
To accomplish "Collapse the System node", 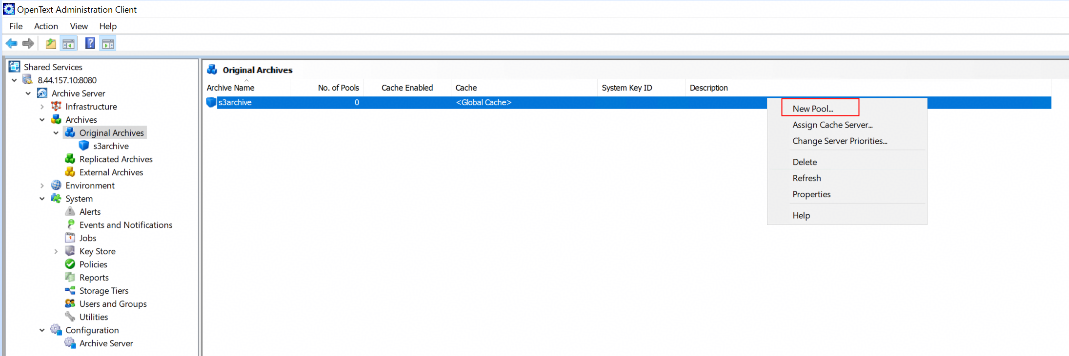I will [42, 199].
